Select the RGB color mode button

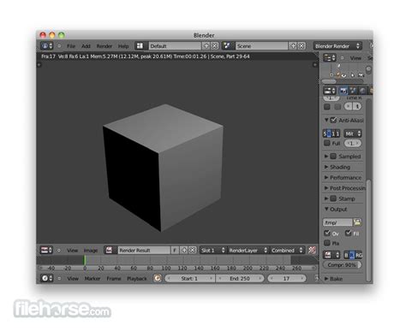point(352,255)
